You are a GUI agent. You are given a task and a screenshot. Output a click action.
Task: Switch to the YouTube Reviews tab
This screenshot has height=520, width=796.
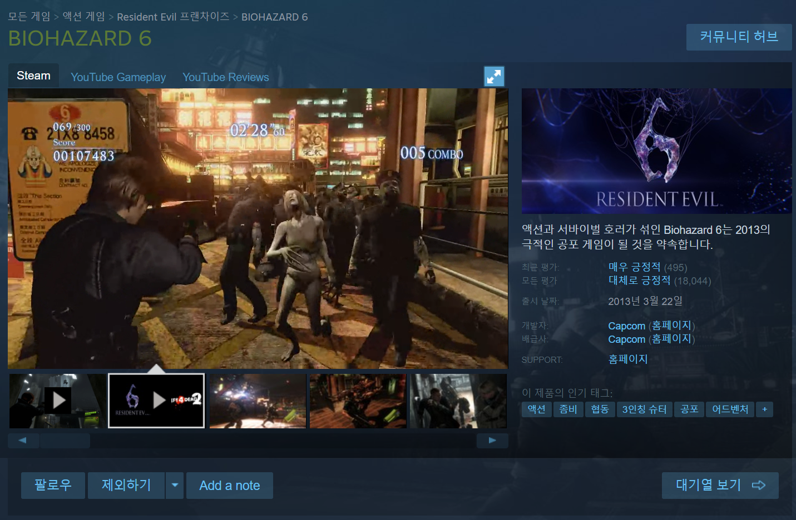pyautogui.click(x=226, y=77)
